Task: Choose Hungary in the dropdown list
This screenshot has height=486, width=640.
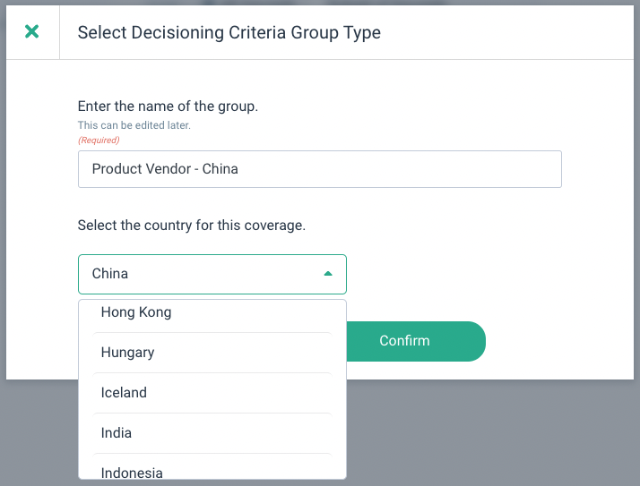Action: pos(127,353)
